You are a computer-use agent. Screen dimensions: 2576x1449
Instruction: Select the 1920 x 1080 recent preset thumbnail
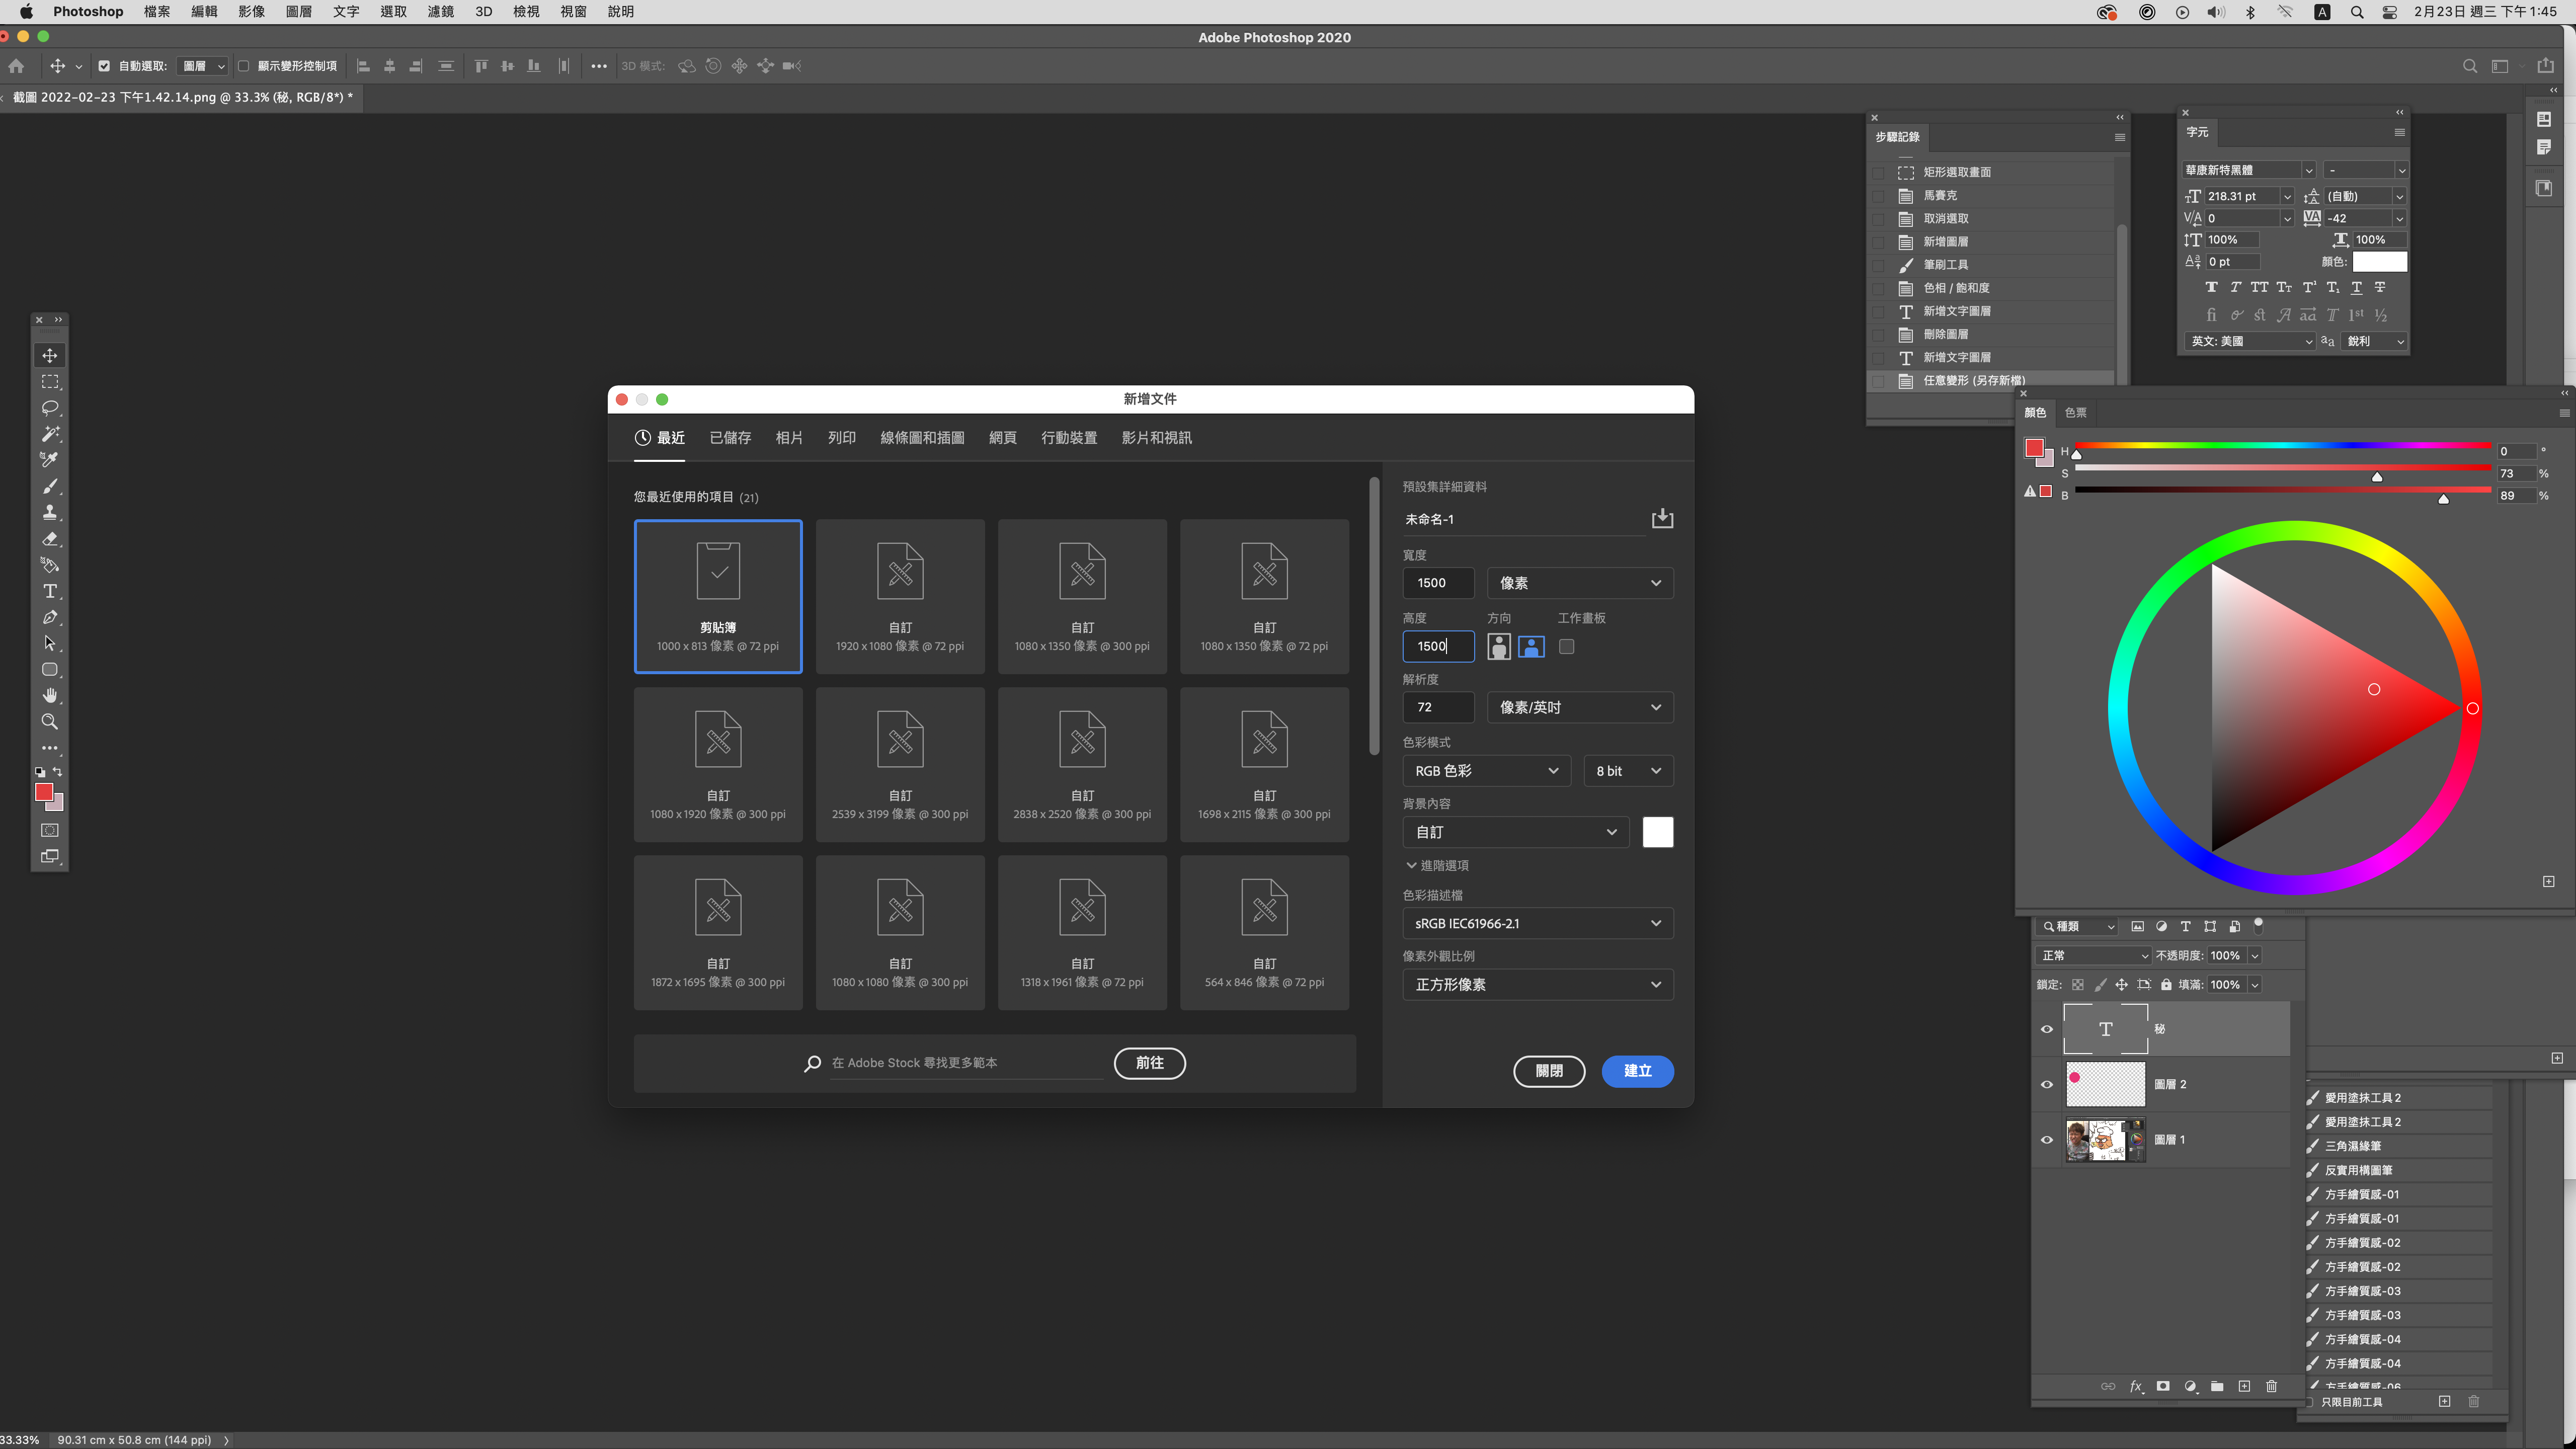[x=900, y=595]
